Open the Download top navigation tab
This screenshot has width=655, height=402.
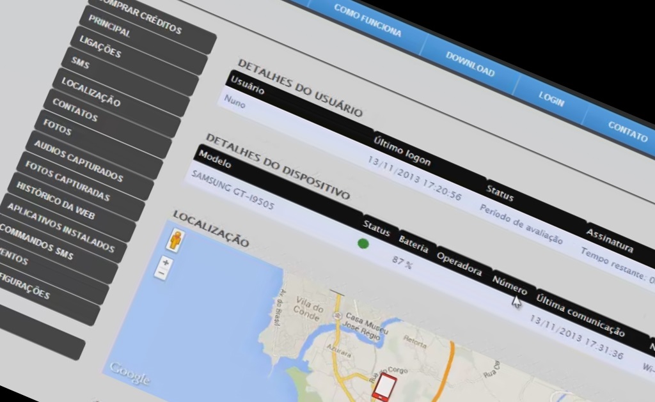tap(470, 63)
